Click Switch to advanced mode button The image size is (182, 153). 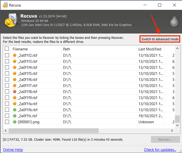tap(160, 39)
